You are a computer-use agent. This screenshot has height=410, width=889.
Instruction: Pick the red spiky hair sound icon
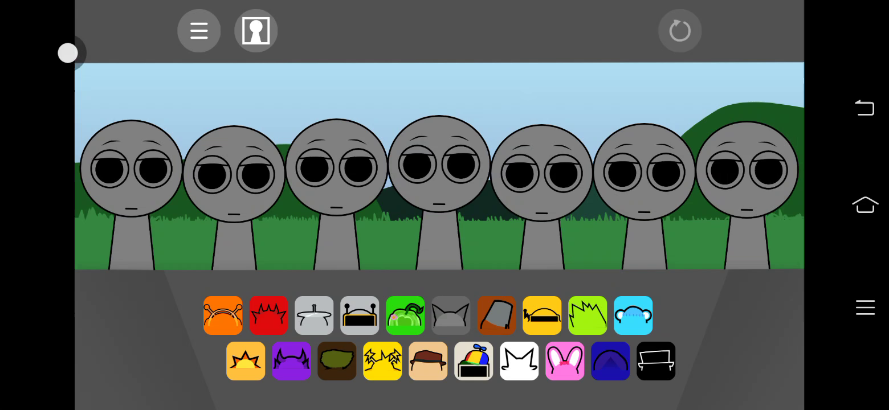[268, 315]
